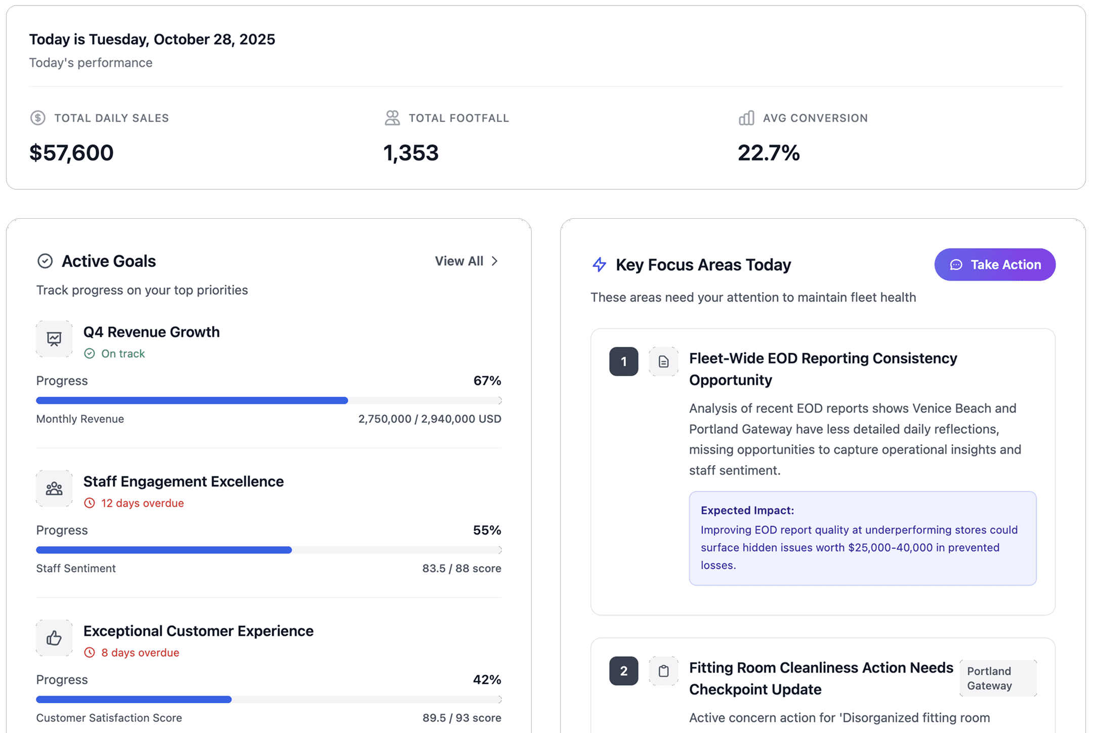
Task: Select the Portland Gateway store tag
Action: [x=997, y=678]
